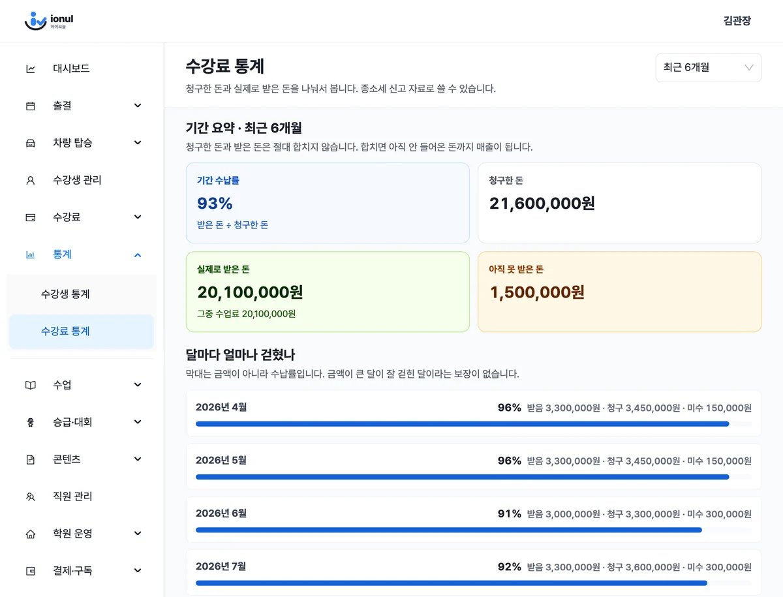The height and width of the screenshot is (597, 783).
Task: Expand the 학원 운영 menu chevron
Action: click(x=138, y=534)
